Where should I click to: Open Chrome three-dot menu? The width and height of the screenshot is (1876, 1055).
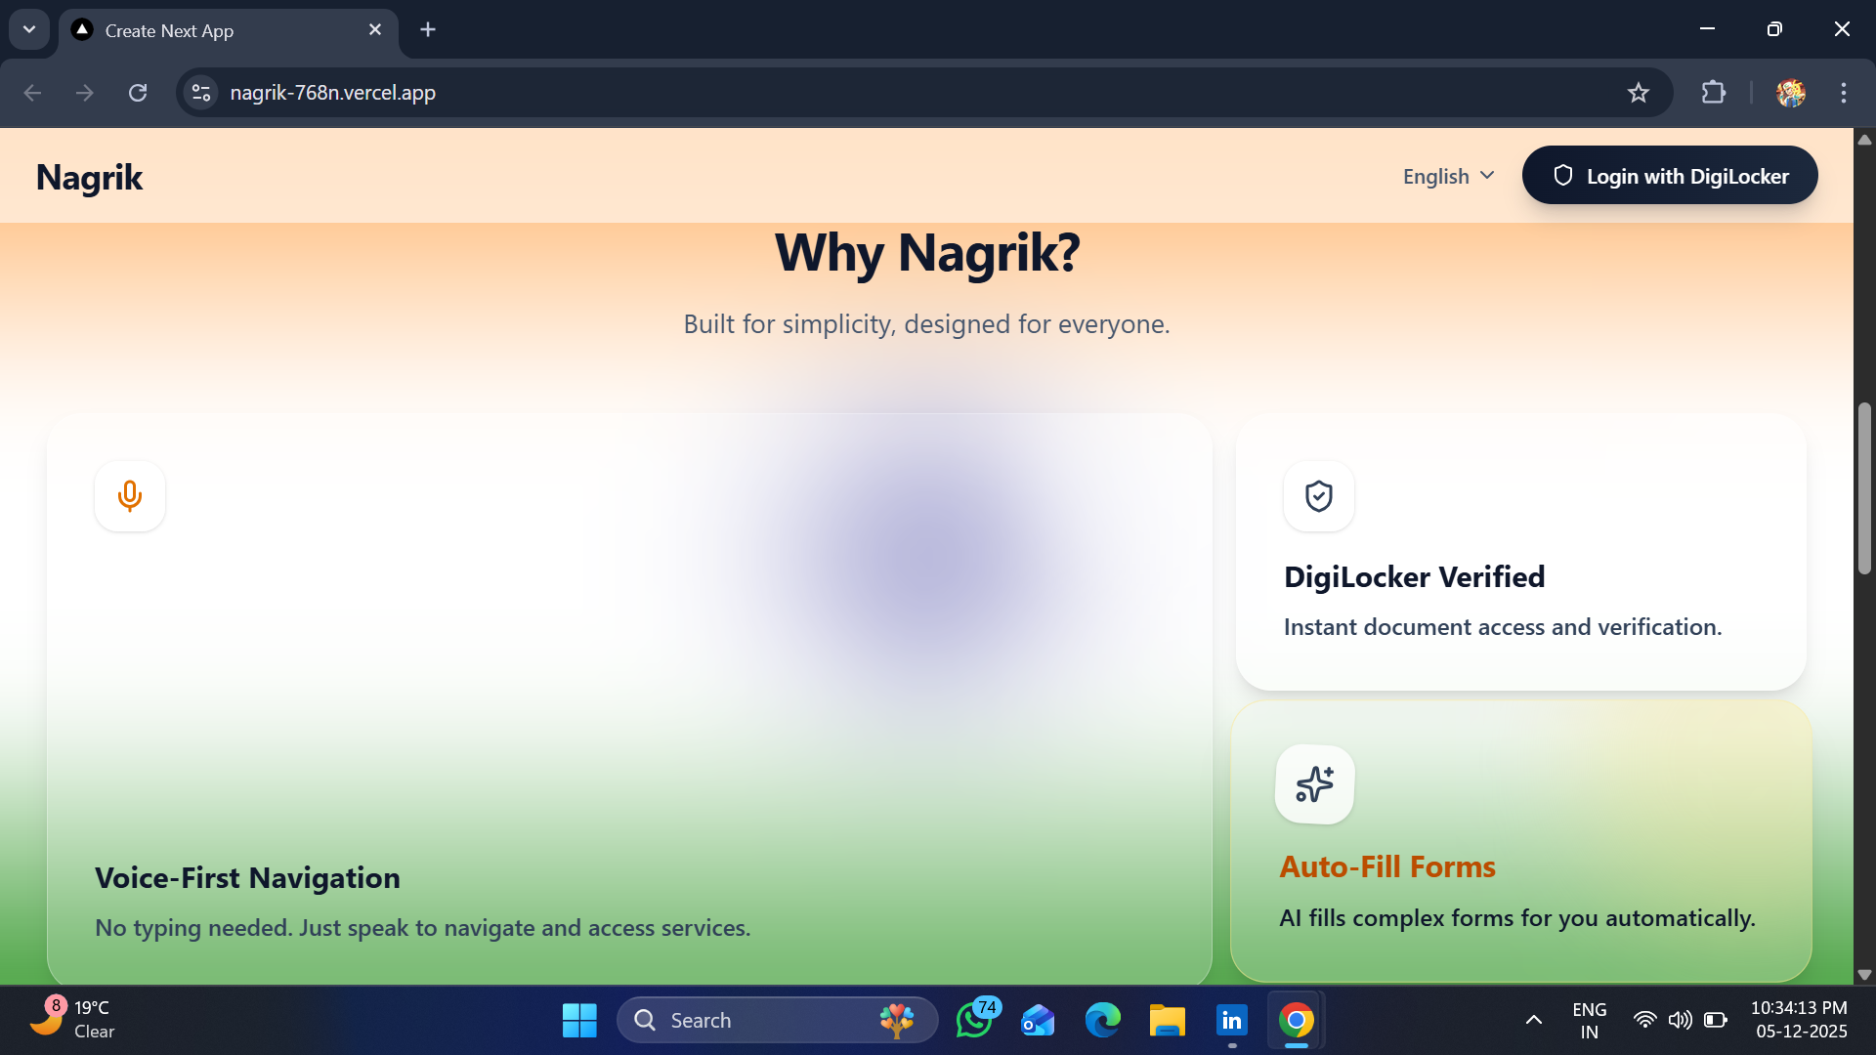point(1843,93)
